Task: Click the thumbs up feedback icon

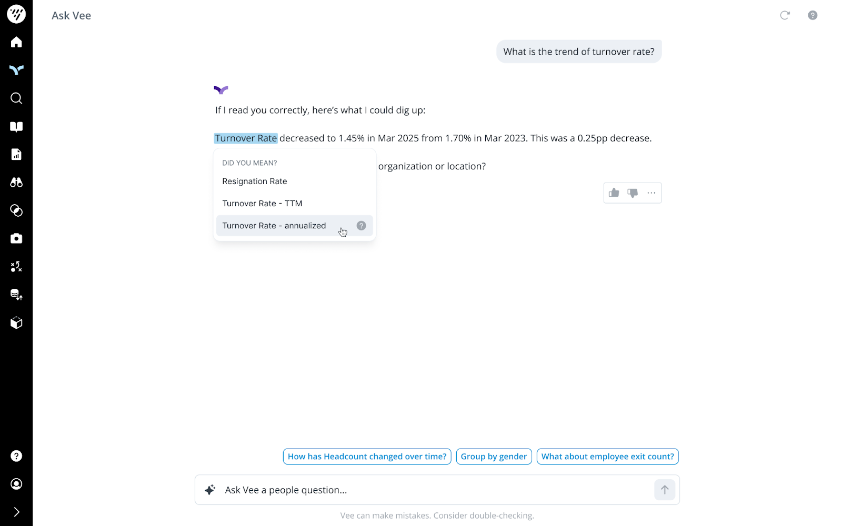Action: coord(614,193)
